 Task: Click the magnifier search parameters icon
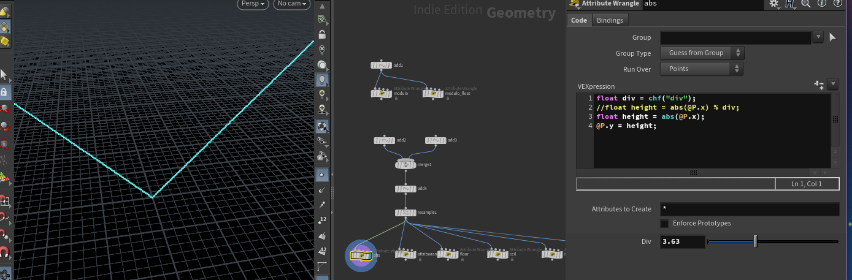point(806,4)
